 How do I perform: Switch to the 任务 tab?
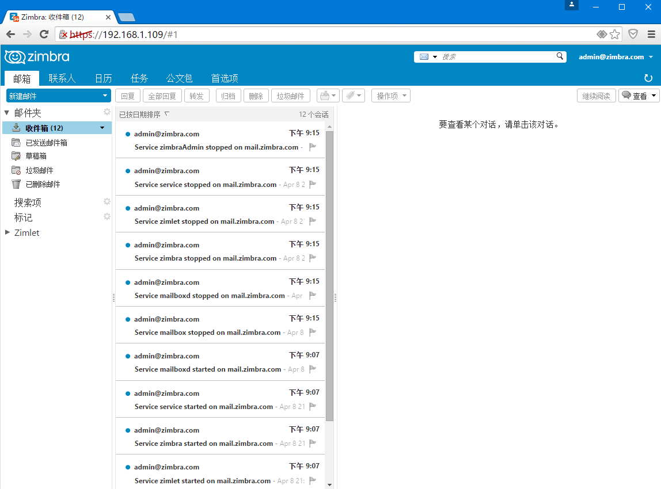click(139, 78)
